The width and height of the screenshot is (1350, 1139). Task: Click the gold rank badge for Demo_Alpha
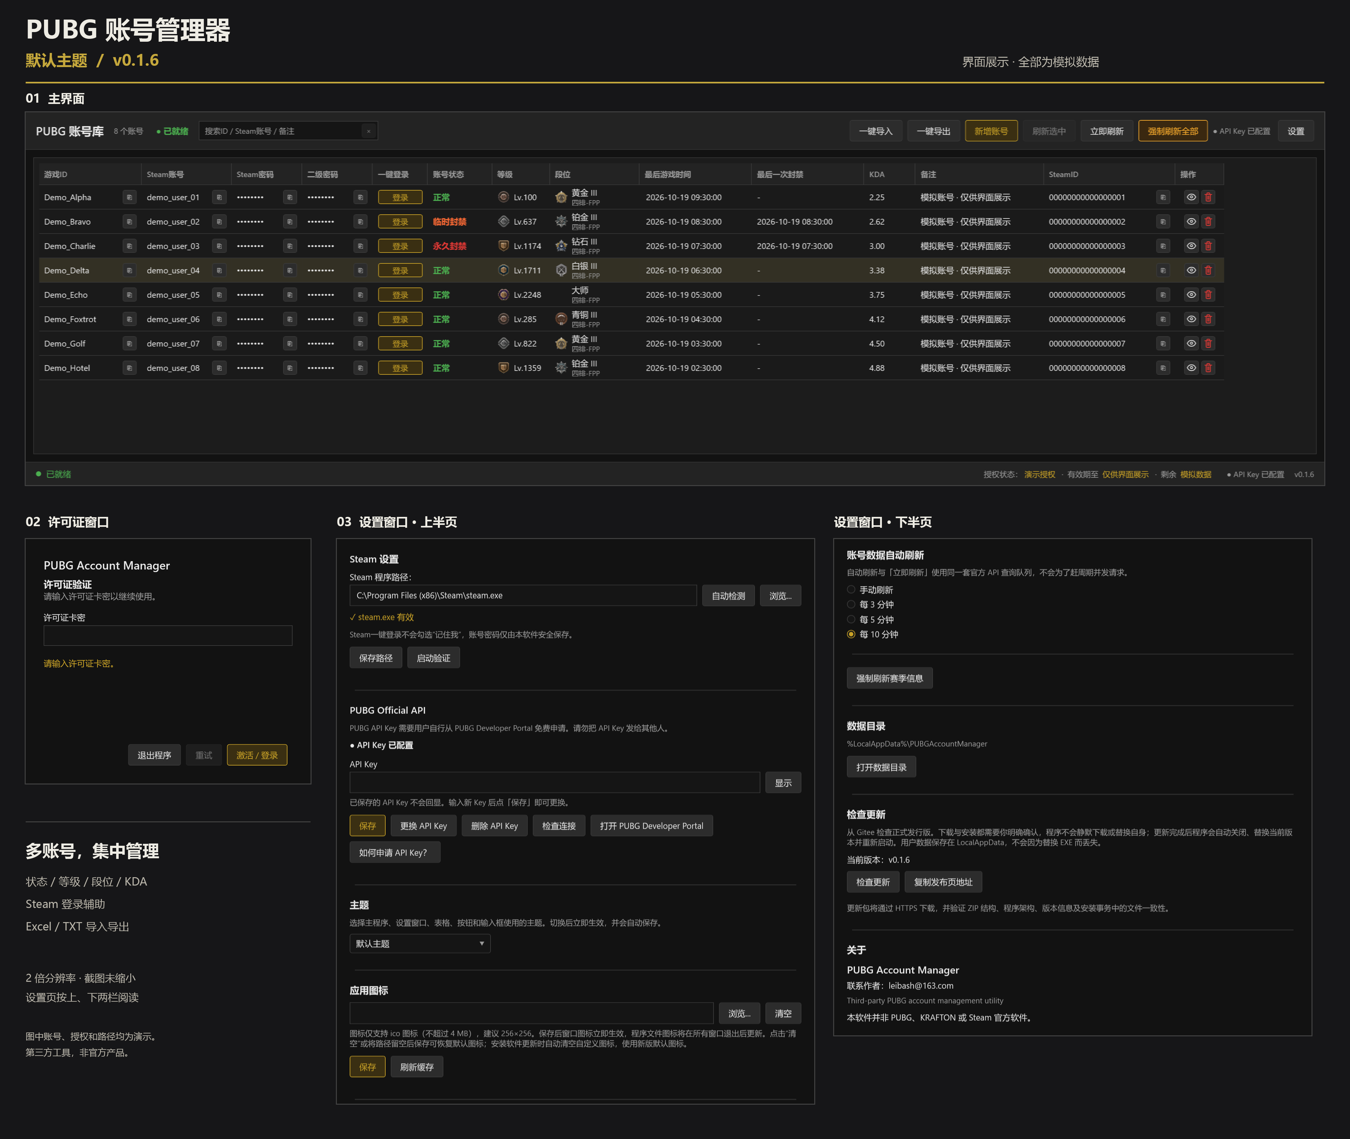(x=561, y=198)
